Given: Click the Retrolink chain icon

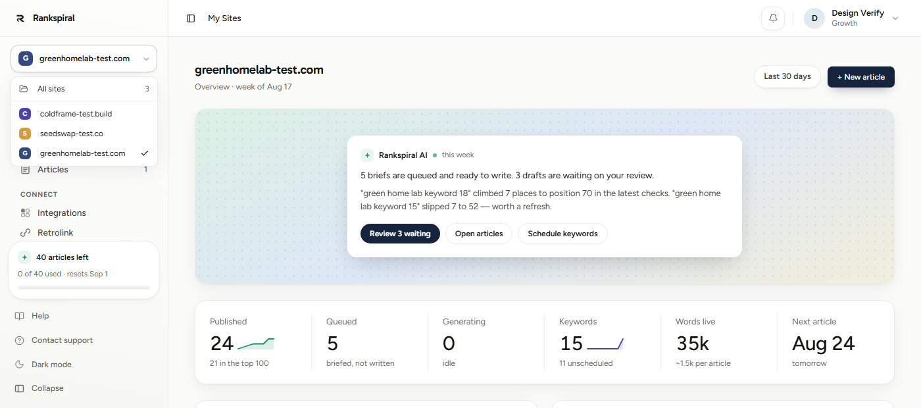Looking at the screenshot, I should tap(25, 233).
